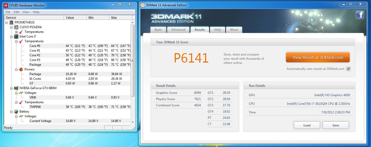Click the P6141 score text

[191, 58]
